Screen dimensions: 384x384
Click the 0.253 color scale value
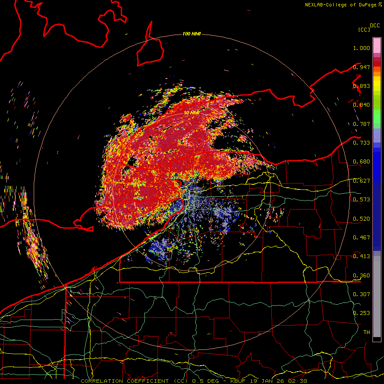tap(361, 313)
